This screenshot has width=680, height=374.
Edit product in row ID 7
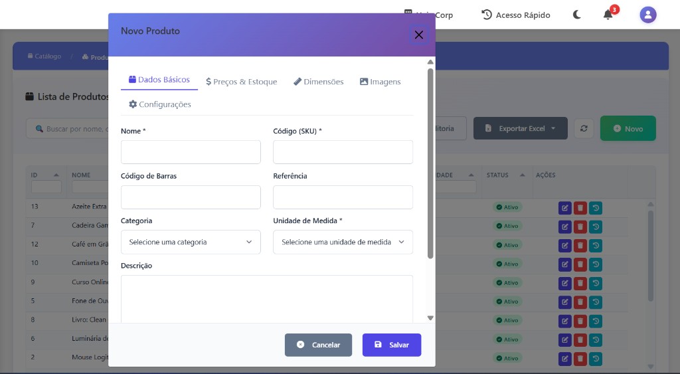(564, 227)
